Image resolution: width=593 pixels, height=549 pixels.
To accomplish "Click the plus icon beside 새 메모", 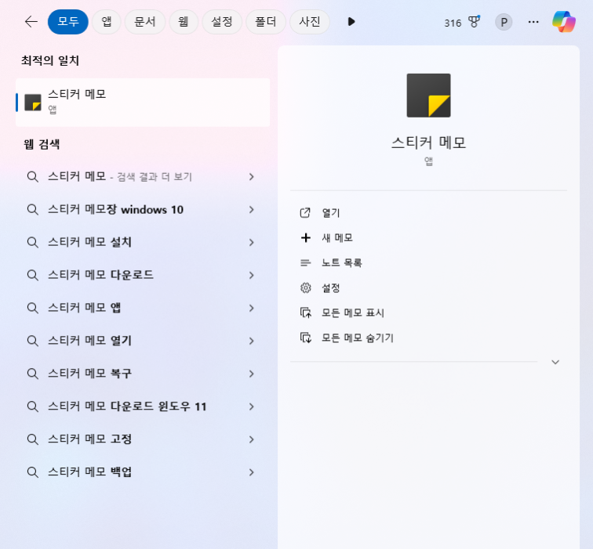I will pyautogui.click(x=306, y=238).
